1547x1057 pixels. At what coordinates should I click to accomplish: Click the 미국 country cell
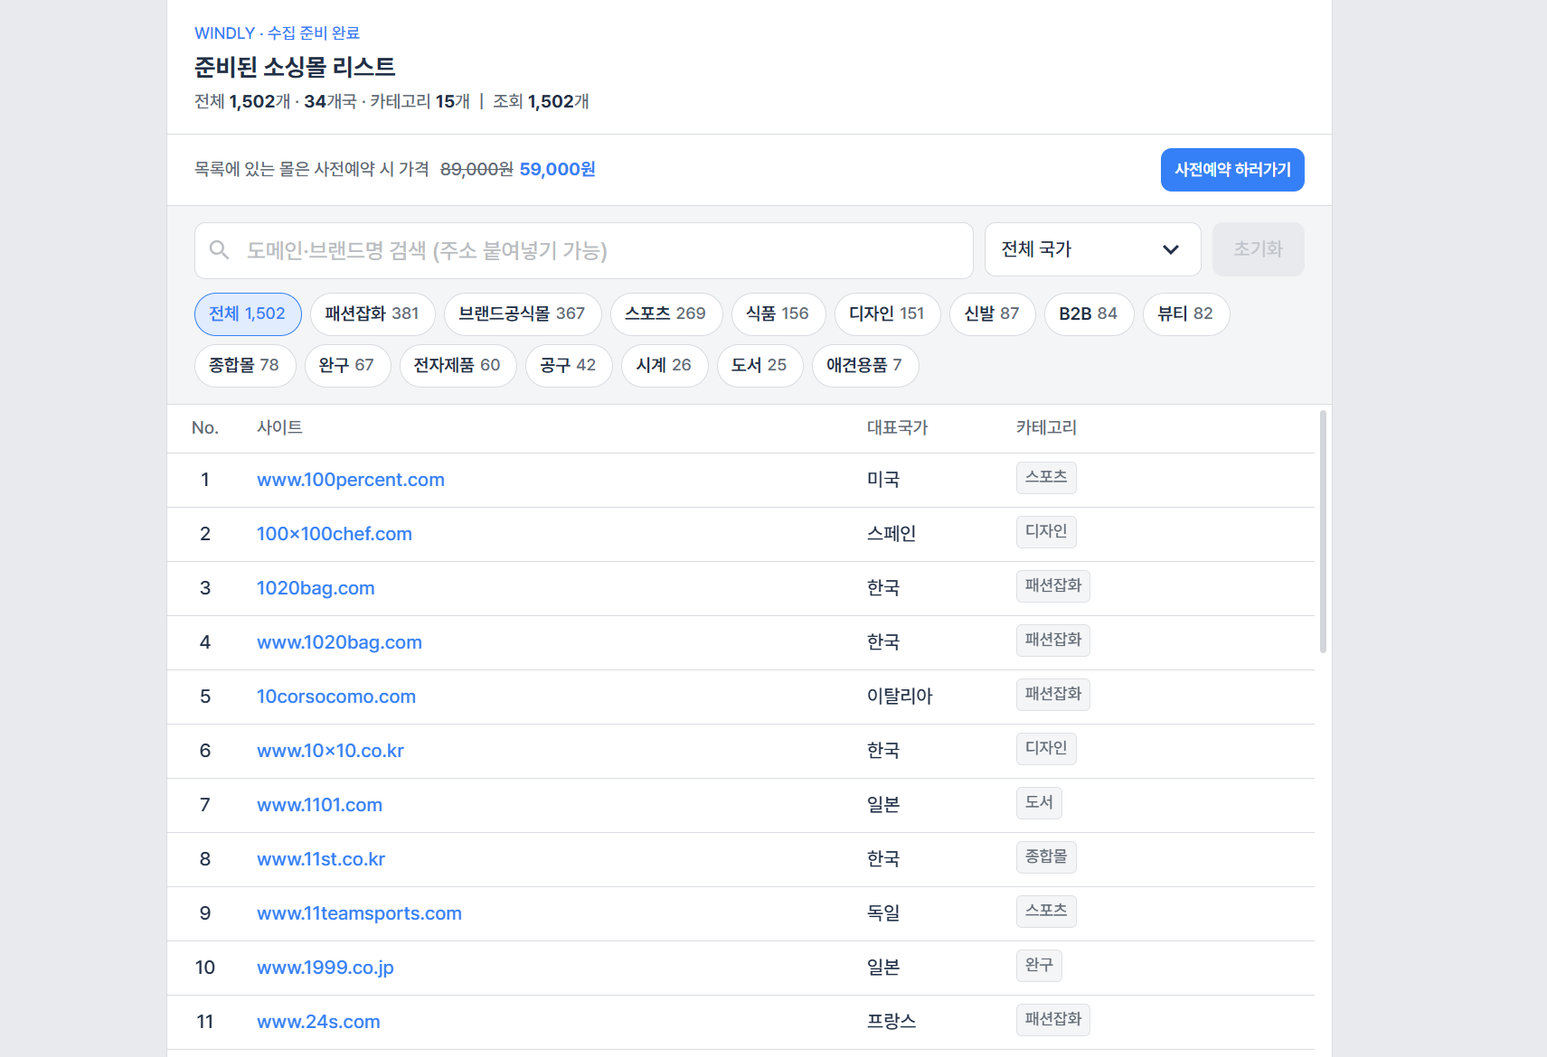[x=883, y=480]
